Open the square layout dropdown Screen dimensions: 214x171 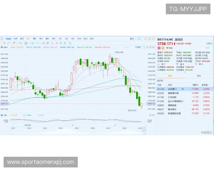pyautogui.click(x=139, y=39)
